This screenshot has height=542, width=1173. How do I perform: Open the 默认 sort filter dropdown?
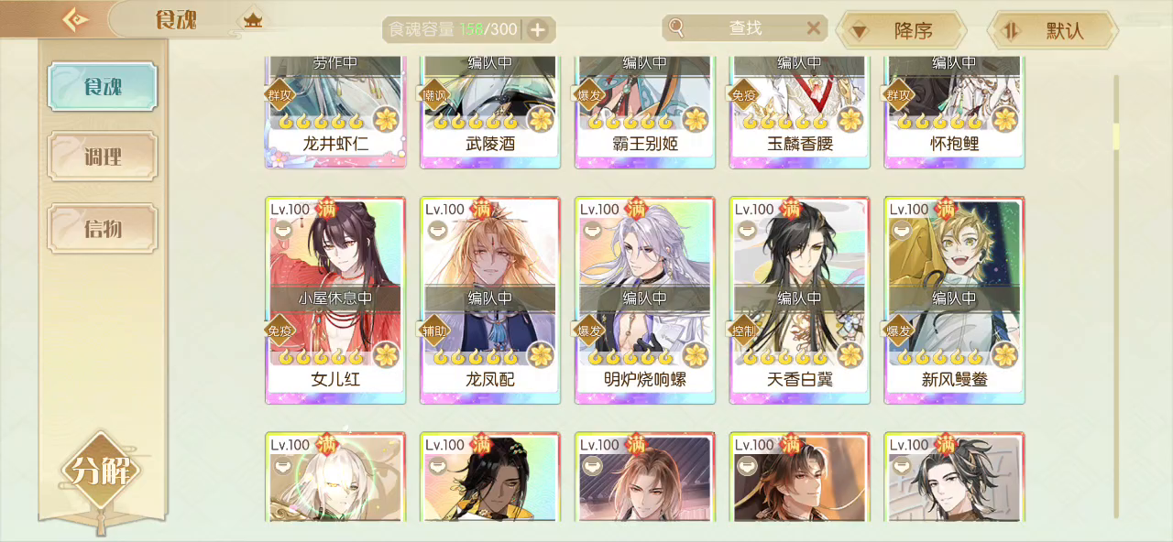(1052, 30)
